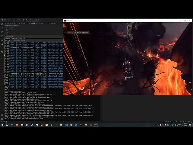Open Firefox from the taskbar
The width and height of the screenshot is (193, 145).
(17, 125)
